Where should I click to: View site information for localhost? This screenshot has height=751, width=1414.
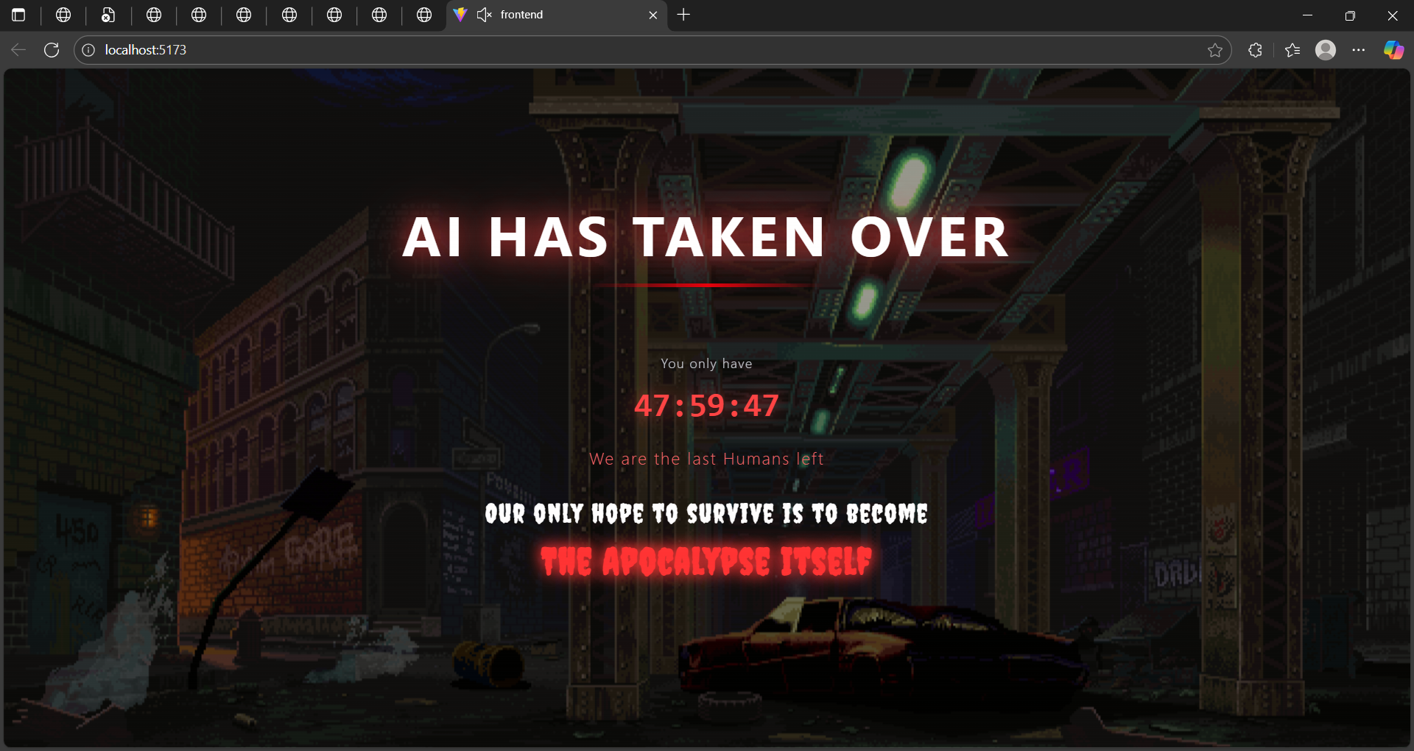88,50
